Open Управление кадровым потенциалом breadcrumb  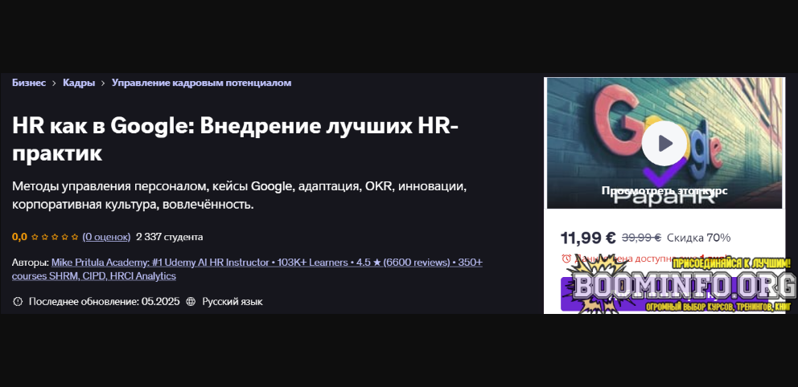click(202, 83)
